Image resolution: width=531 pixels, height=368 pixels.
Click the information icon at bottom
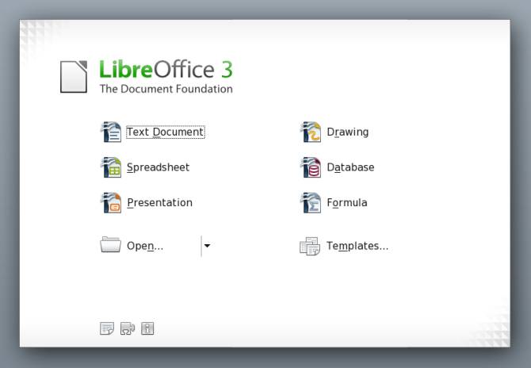point(147,328)
